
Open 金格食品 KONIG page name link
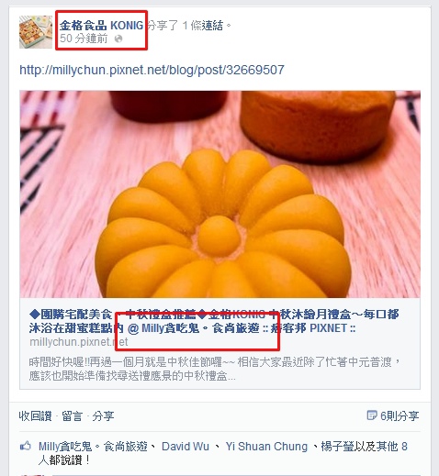101,26
